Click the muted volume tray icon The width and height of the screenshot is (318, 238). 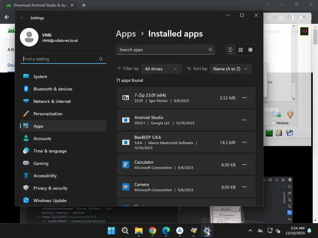[x=278, y=231]
